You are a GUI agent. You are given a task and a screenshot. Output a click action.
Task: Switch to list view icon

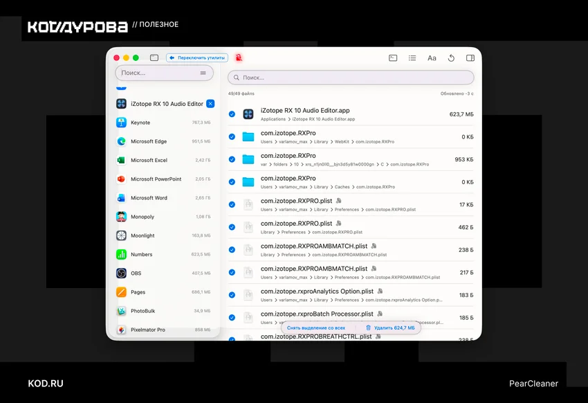point(412,57)
